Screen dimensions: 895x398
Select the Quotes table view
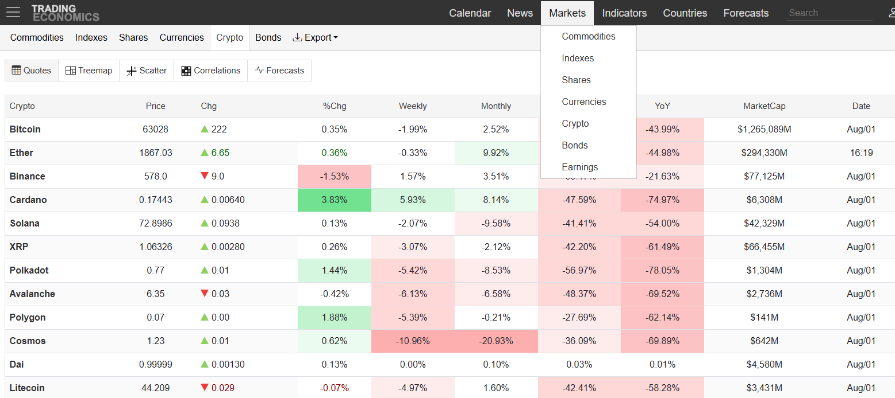click(x=32, y=71)
